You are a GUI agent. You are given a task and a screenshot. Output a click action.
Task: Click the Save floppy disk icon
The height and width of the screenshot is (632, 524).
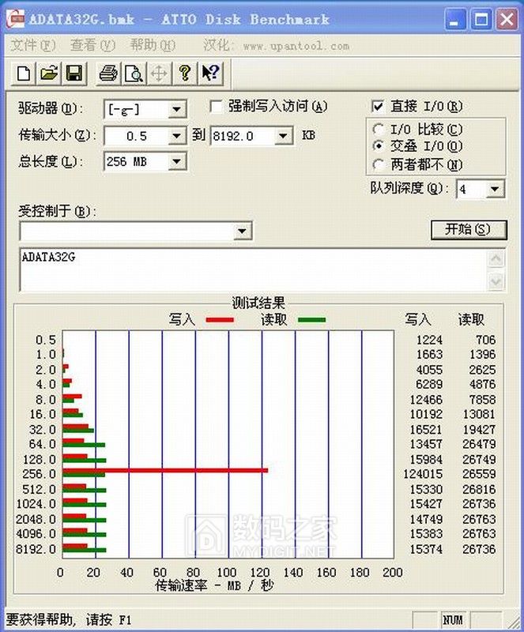pos(74,73)
